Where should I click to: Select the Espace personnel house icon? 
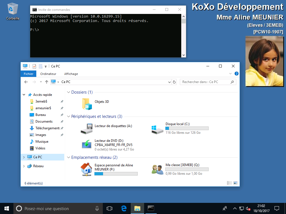pyautogui.click(x=87, y=169)
